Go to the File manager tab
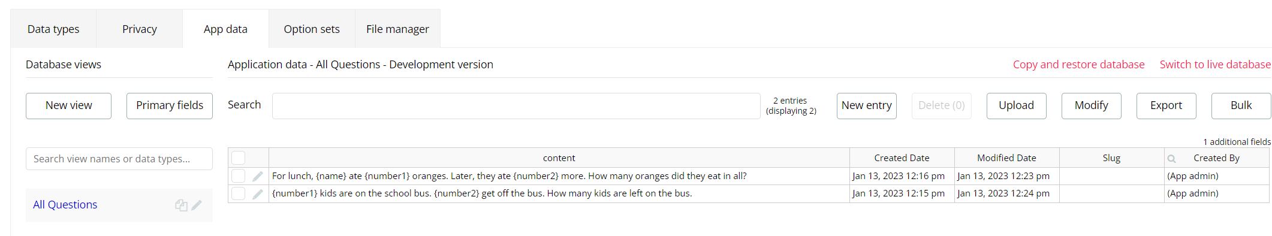This screenshot has height=236, width=1272. (397, 29)
